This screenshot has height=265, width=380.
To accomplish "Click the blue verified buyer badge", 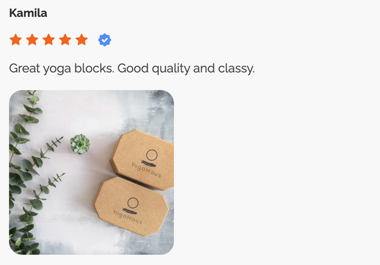I will pos(104,40).
